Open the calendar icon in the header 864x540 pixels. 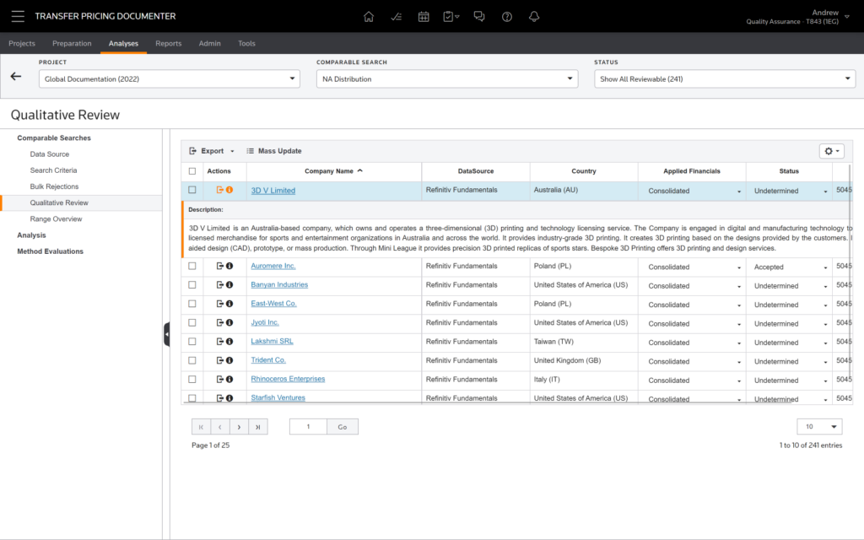[x=424, y=16]
